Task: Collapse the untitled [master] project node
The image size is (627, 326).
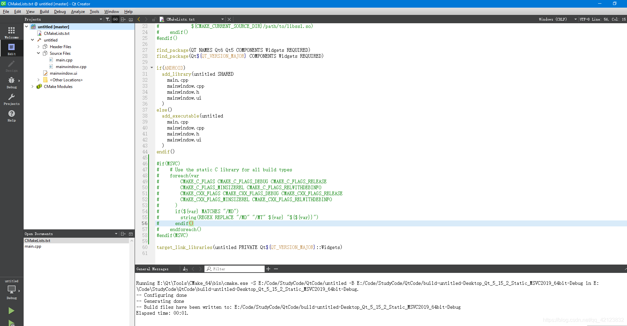Action: 26,27
